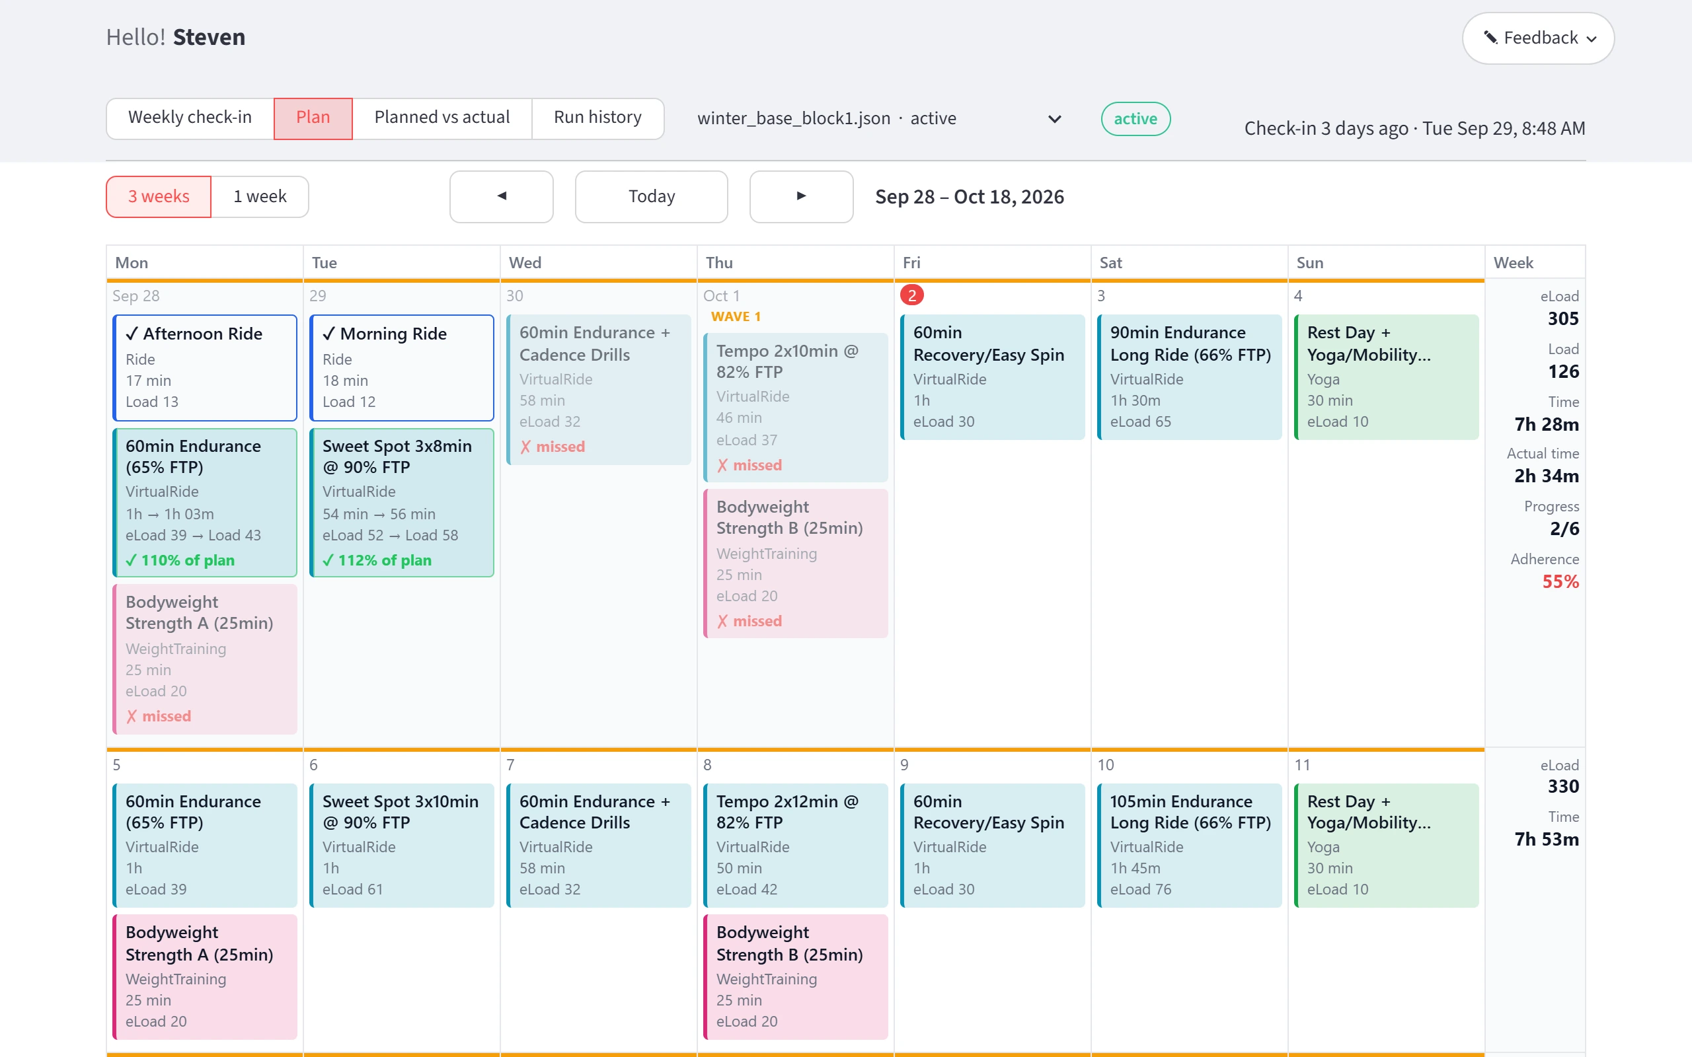This screenshot has width=1692, height=1057.
Task: Switch to 3 weeks view
Action: point(159,196)
